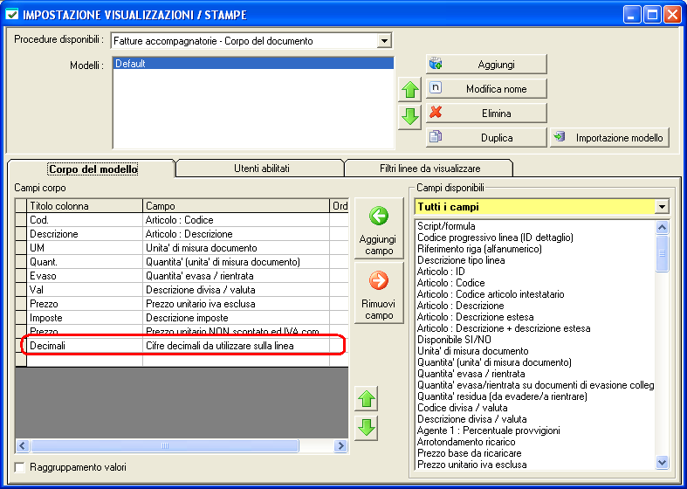Move model up with green arrow beside Modelli list
Viewport: 687px width, 489px height.
click(409, 91)
